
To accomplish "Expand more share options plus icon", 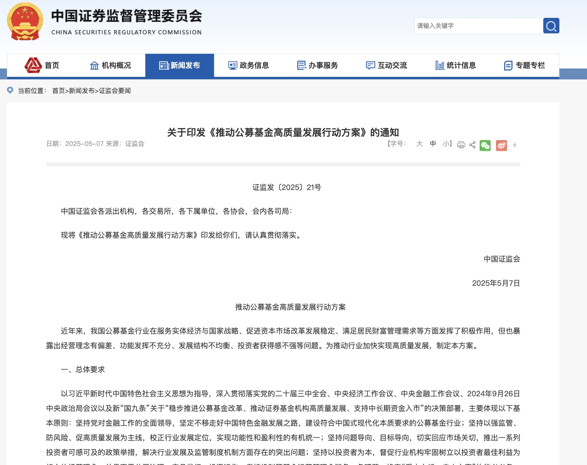I will pyautogui.click(x=515, y=145).
